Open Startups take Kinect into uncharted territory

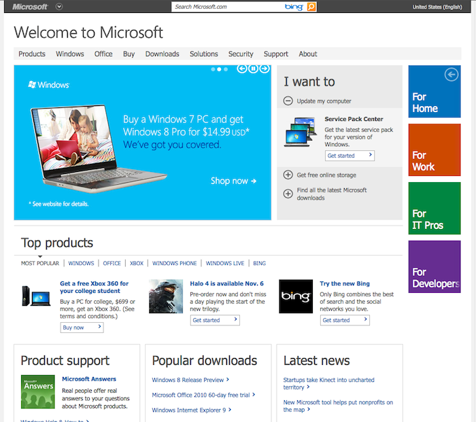point(328,383)
